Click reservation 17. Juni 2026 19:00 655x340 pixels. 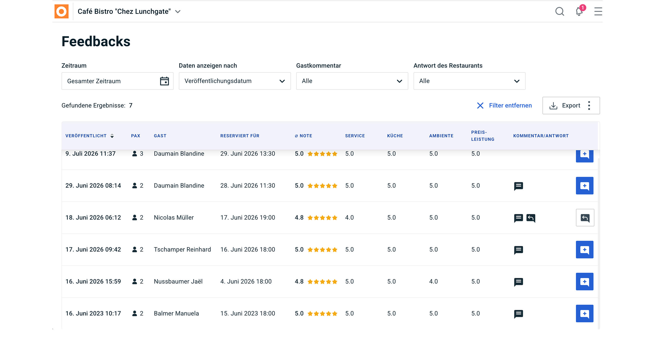248,218
